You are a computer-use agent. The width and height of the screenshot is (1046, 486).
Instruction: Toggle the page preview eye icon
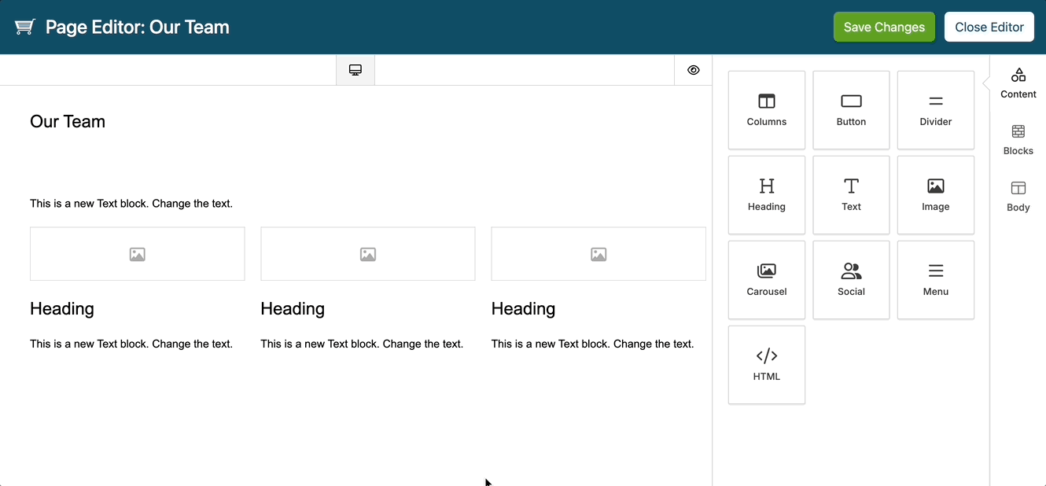click(693, 69)
